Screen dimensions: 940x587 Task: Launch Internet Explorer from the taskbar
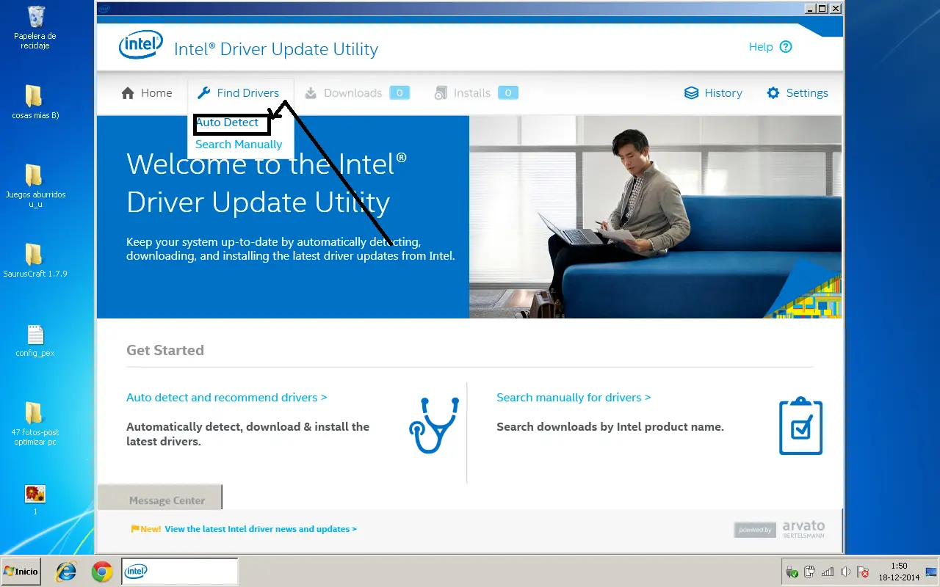tap(66, 572)
